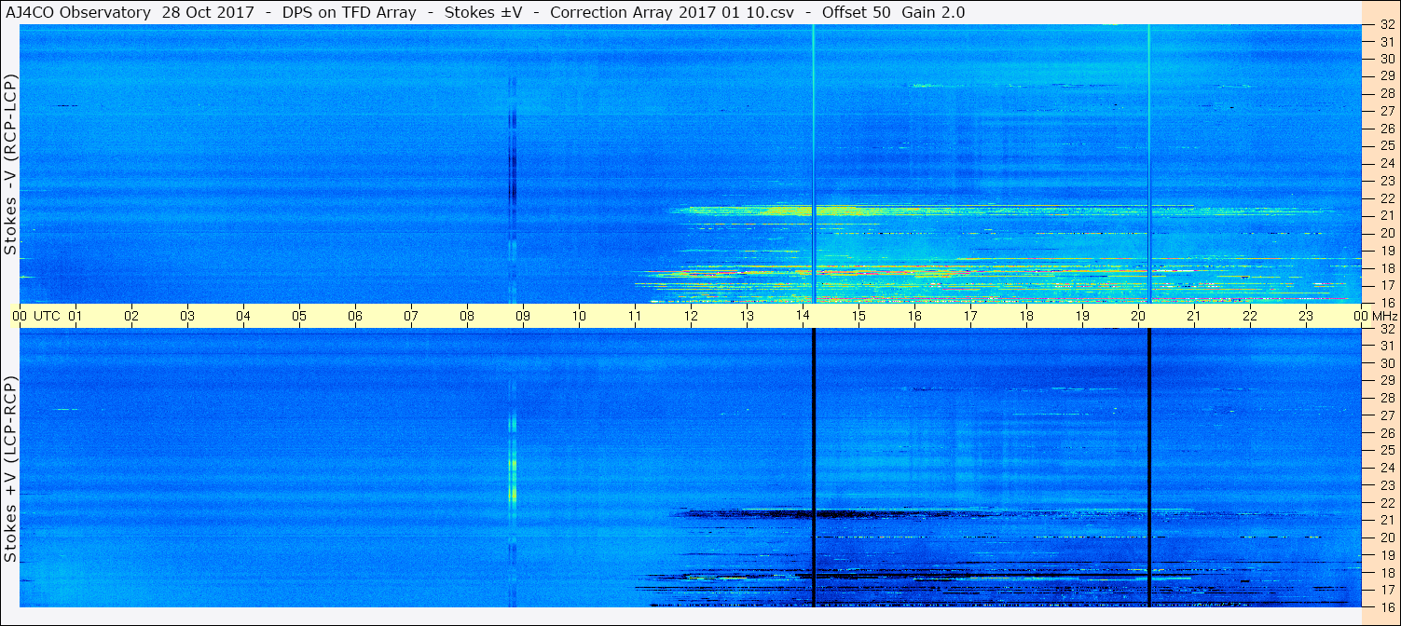Select the 02 hour tick on time axis
1401x626 pixels.
131,316
